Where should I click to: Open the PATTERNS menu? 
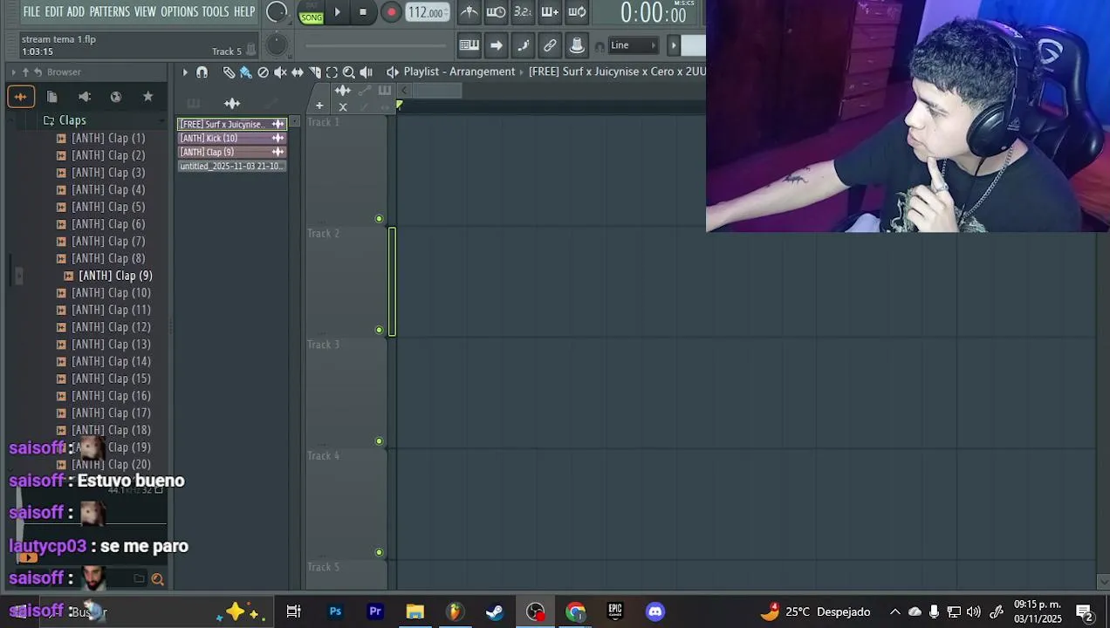coord(109,12)
